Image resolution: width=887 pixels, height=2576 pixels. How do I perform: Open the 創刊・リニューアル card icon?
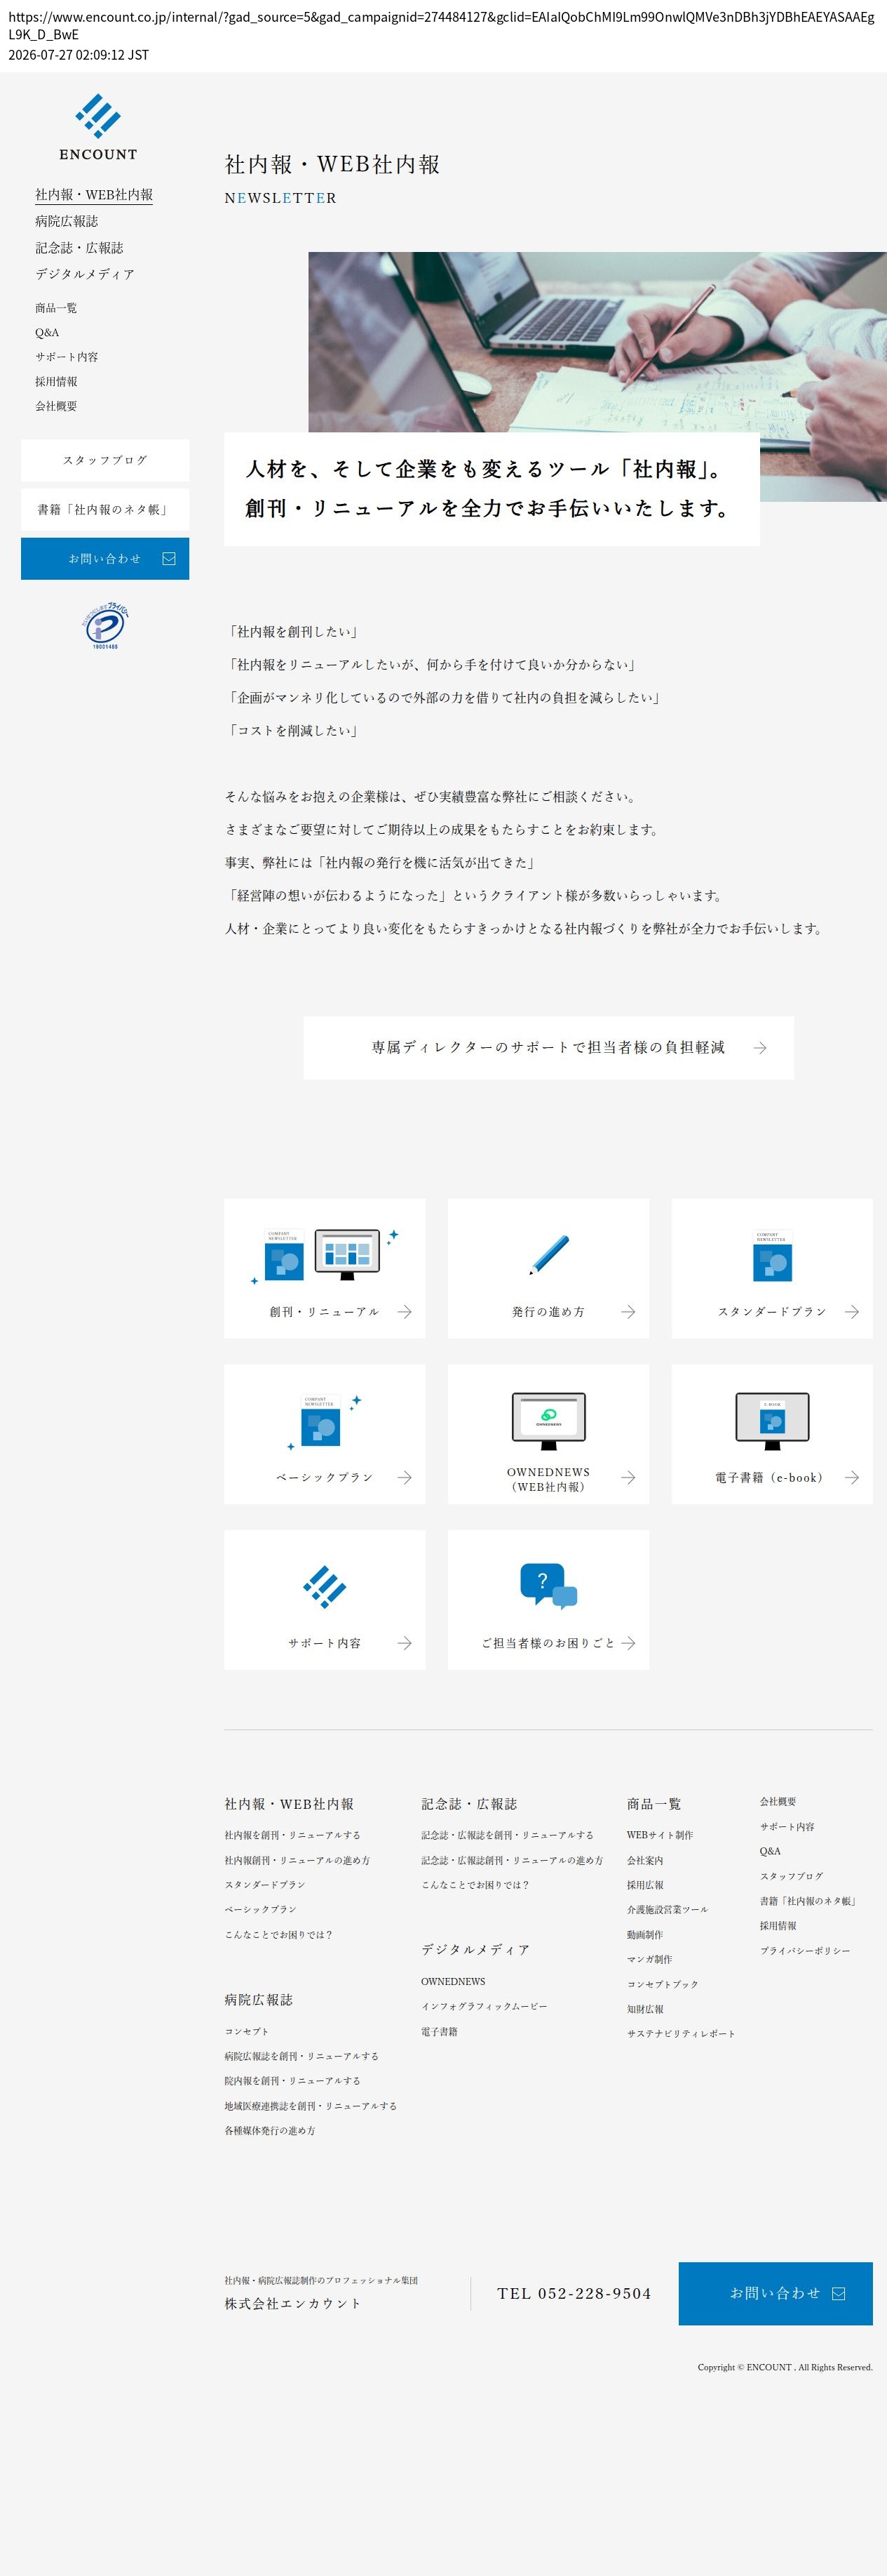coord(325,1256)
